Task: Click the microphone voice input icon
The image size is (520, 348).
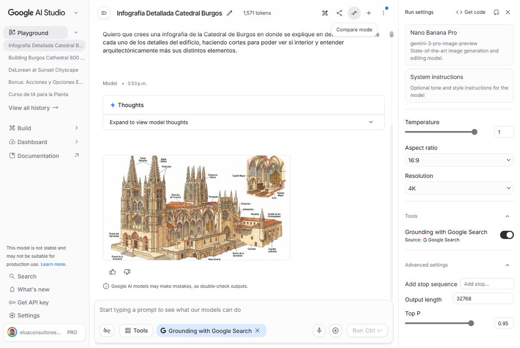Action: 319,331
